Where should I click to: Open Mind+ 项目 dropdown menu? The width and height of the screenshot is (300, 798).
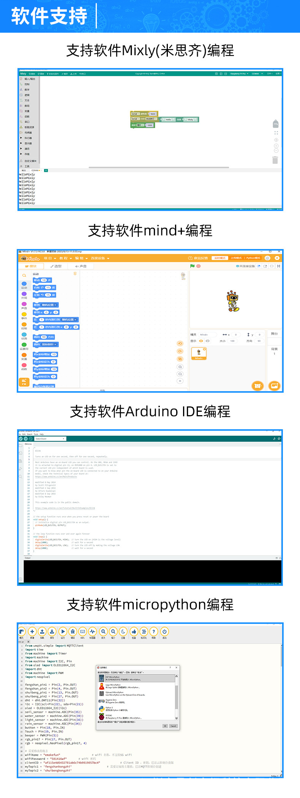pos(50,258)
